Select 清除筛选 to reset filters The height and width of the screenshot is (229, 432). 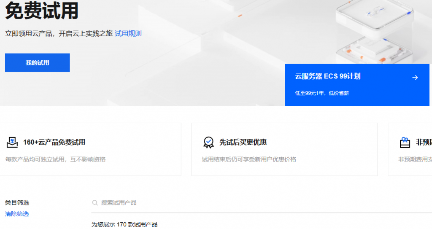pos(17,214)
